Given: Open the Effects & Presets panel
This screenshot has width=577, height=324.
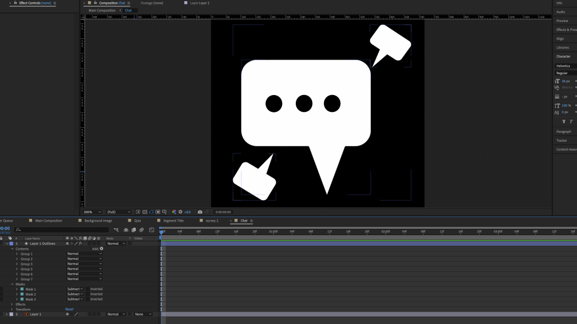Looking at the screenshot, I should pos(566,30).
